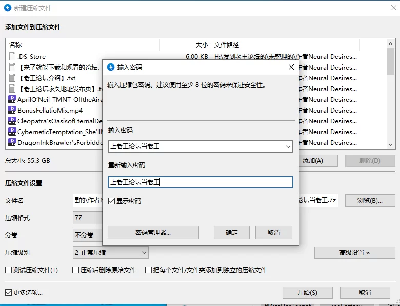Select the text file icon for 【来了就能下载和观看的论坛
Screen dimensions: 400x306
(12, 67)
